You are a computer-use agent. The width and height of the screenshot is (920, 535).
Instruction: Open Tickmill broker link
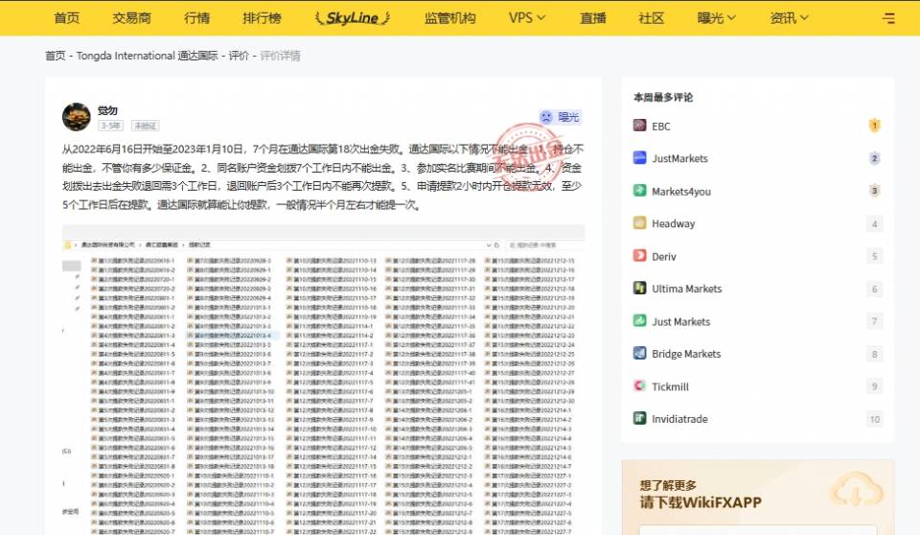tap(670, 387)
